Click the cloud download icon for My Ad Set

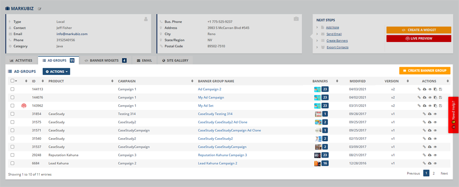(x=424, y=106)
